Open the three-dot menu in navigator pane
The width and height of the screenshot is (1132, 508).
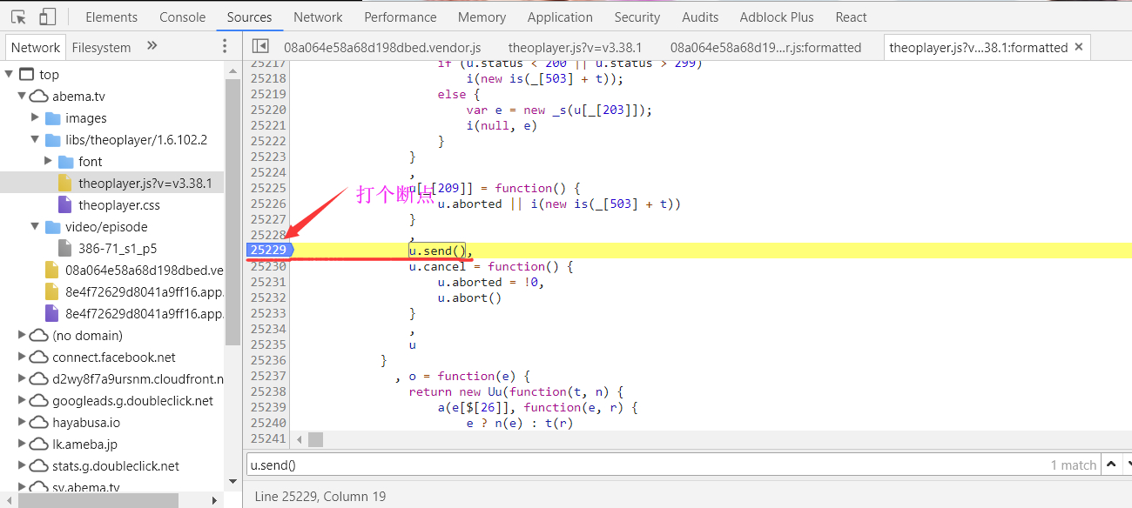point(225,47)
